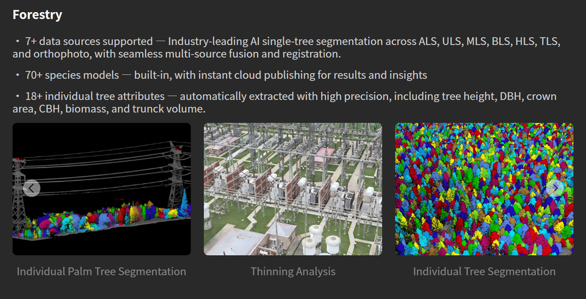Click the 18+ individual tree attributes bullet
Screen dimensions: 586x299
(x=285, y=102)
